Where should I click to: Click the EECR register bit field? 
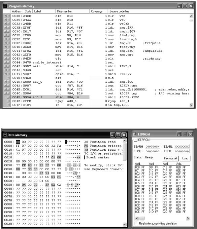pyautogui.click(x=182, y=151)
